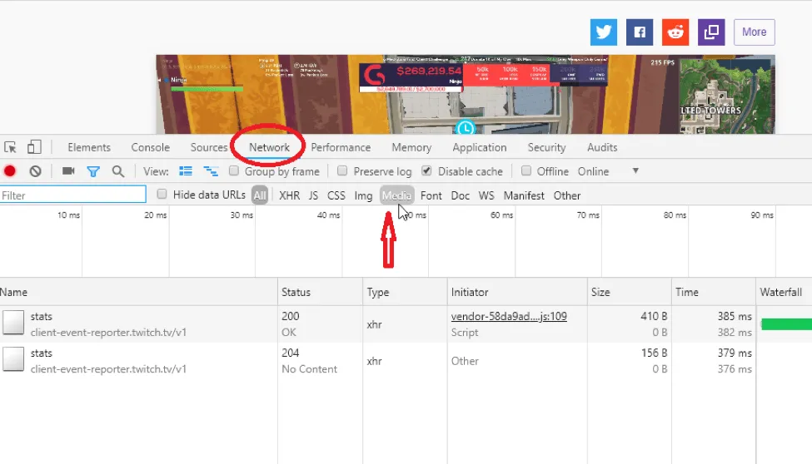Toggle the device toolbar icon
This screenshot has height=464, width=812.
click(x=34, y=147)
